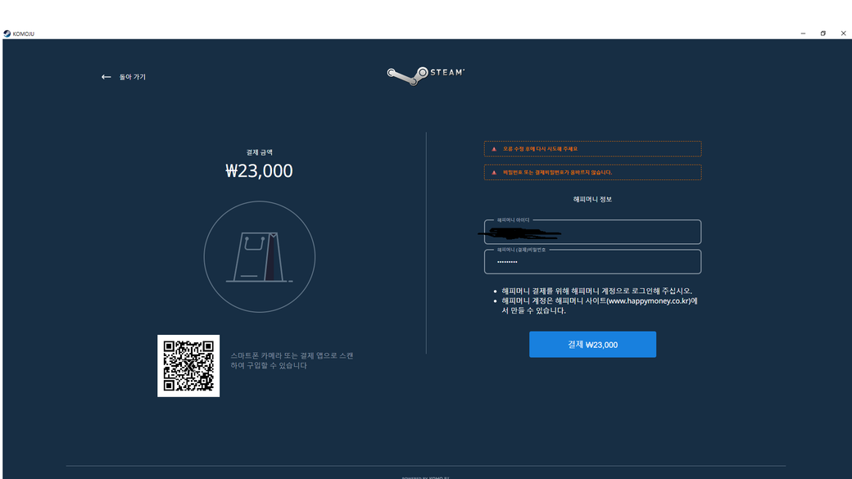Click the ₩23,000 payment amount text

tap(259, 171)
